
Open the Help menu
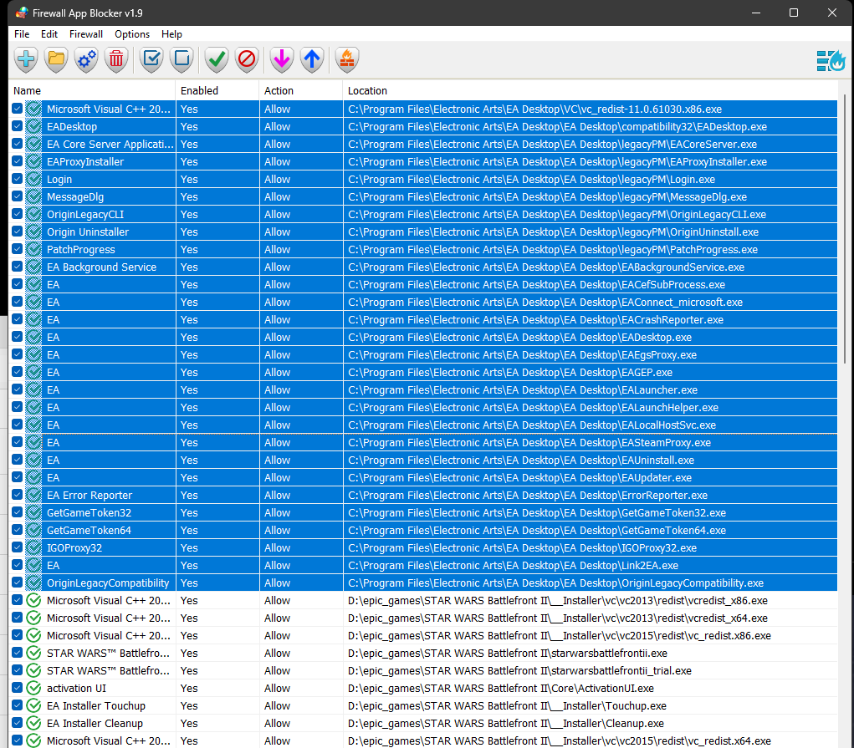171,33
